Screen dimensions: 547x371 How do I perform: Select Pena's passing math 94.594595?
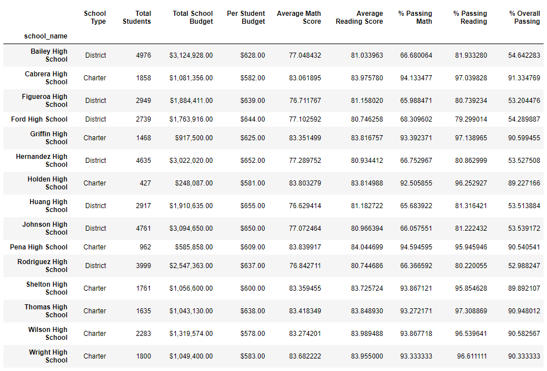tap(416, 247)
